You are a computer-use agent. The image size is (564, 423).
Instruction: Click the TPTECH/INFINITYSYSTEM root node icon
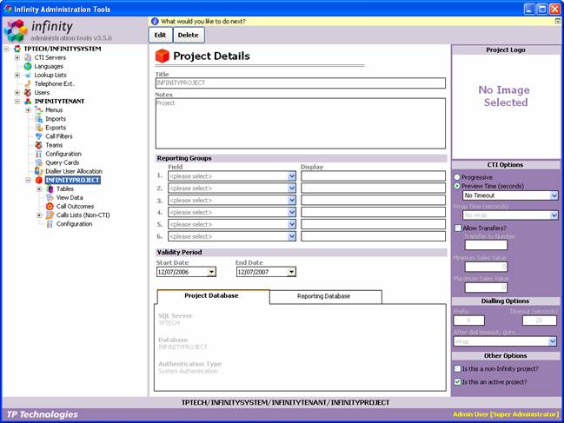(17, 49)
